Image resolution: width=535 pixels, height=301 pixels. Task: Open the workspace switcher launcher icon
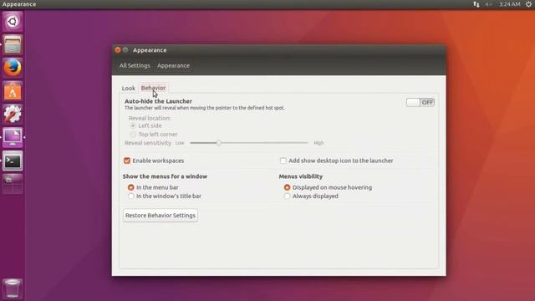tap(13, 184)
